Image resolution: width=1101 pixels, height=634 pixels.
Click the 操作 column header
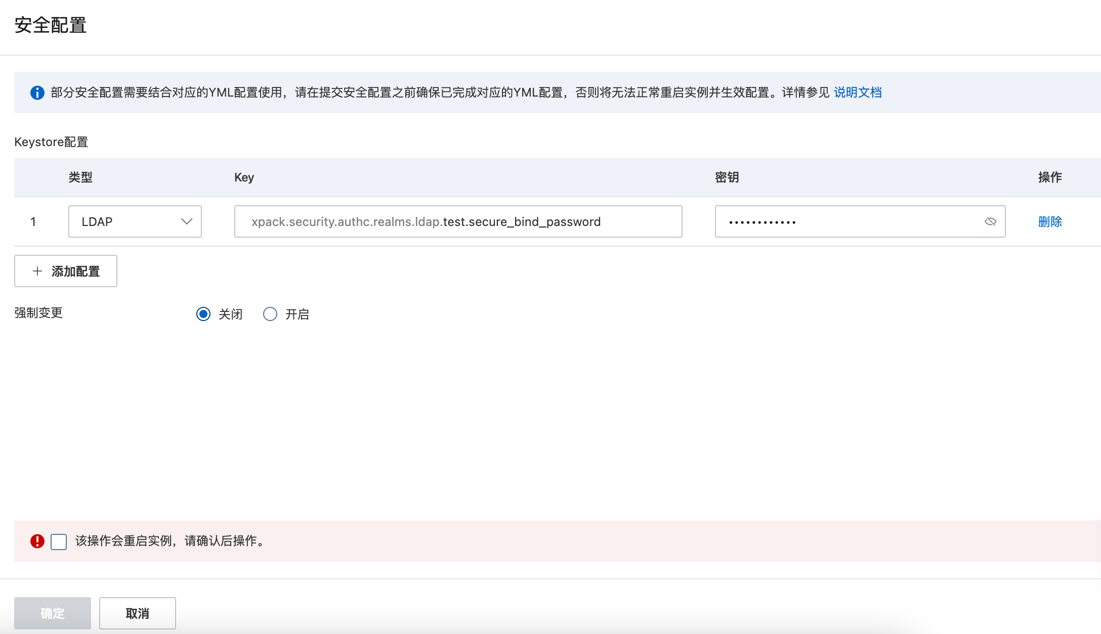(1050, 177)
